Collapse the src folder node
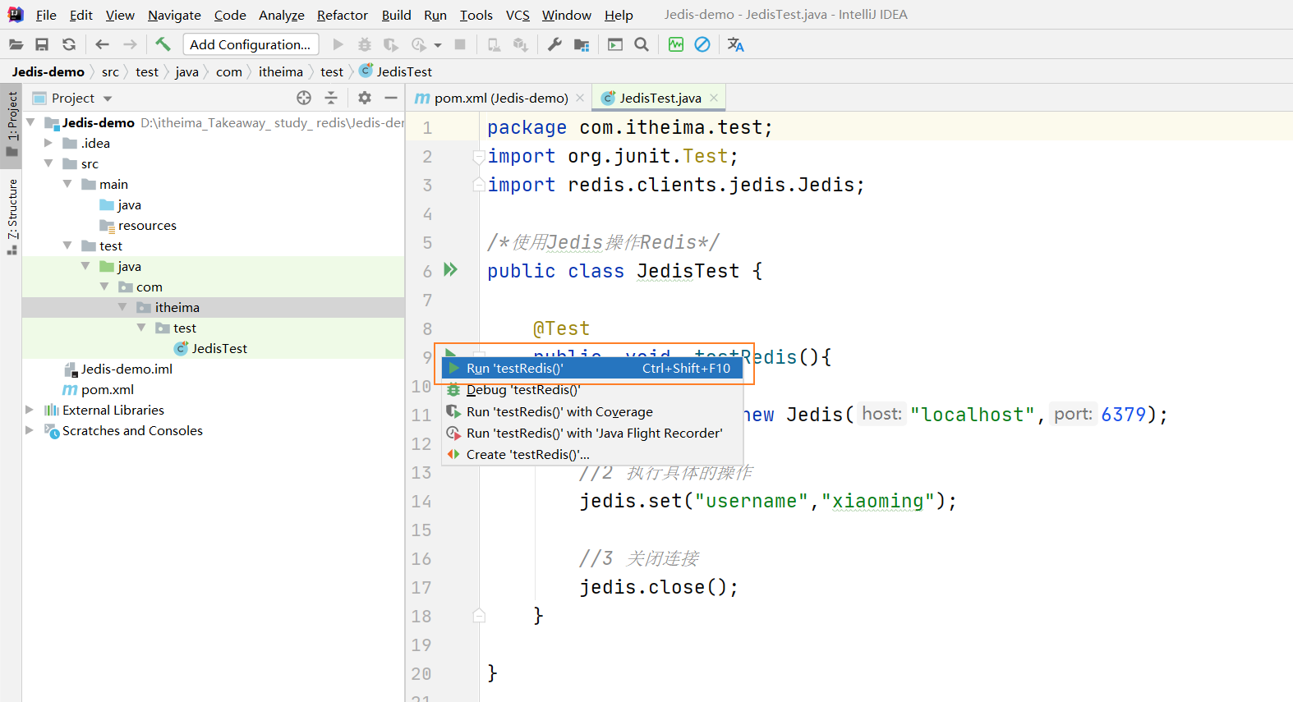The height and width of the screenshot is (702, 1293). pyautogui.click(x=48, y=163)
